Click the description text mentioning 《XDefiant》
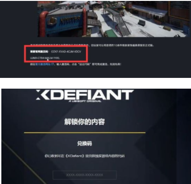 click(x=84, y=156)
